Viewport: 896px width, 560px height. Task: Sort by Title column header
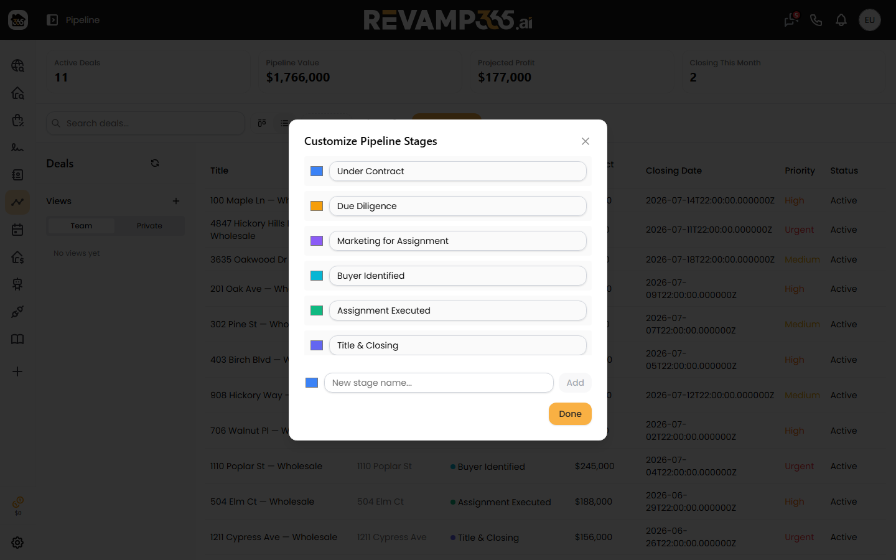point(219,170)
